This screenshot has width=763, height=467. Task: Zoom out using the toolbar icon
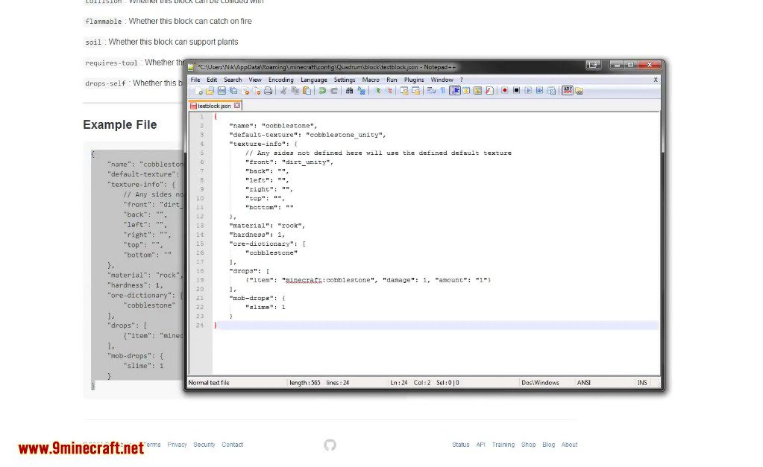pos(389,91)
